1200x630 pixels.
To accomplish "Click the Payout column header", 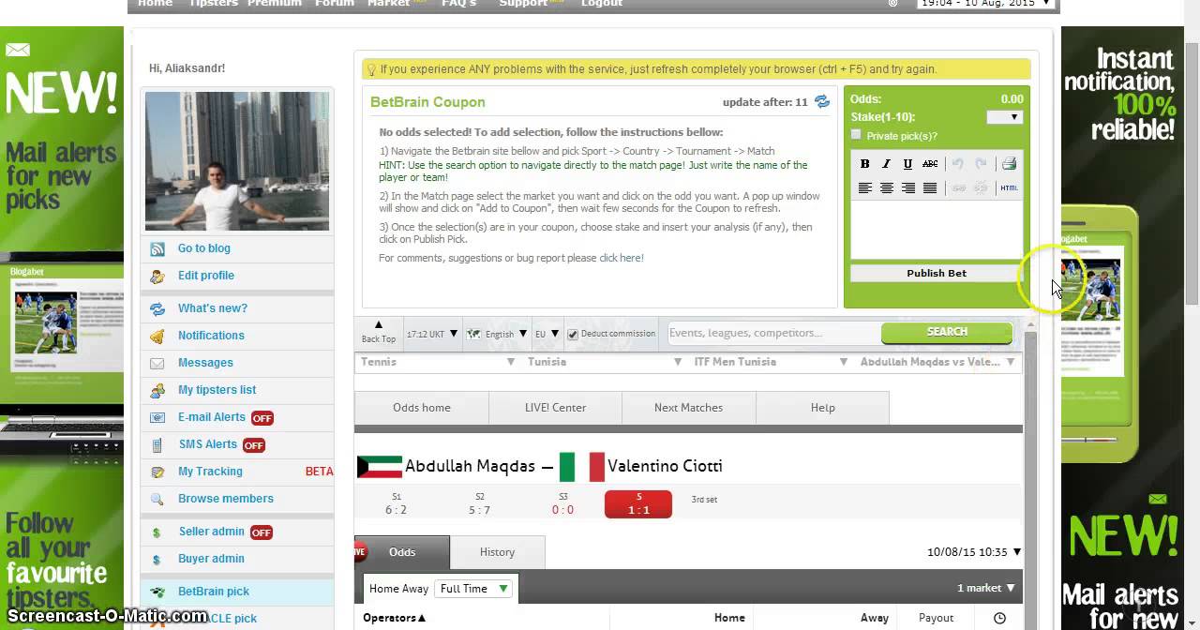I will click(936, 618).
